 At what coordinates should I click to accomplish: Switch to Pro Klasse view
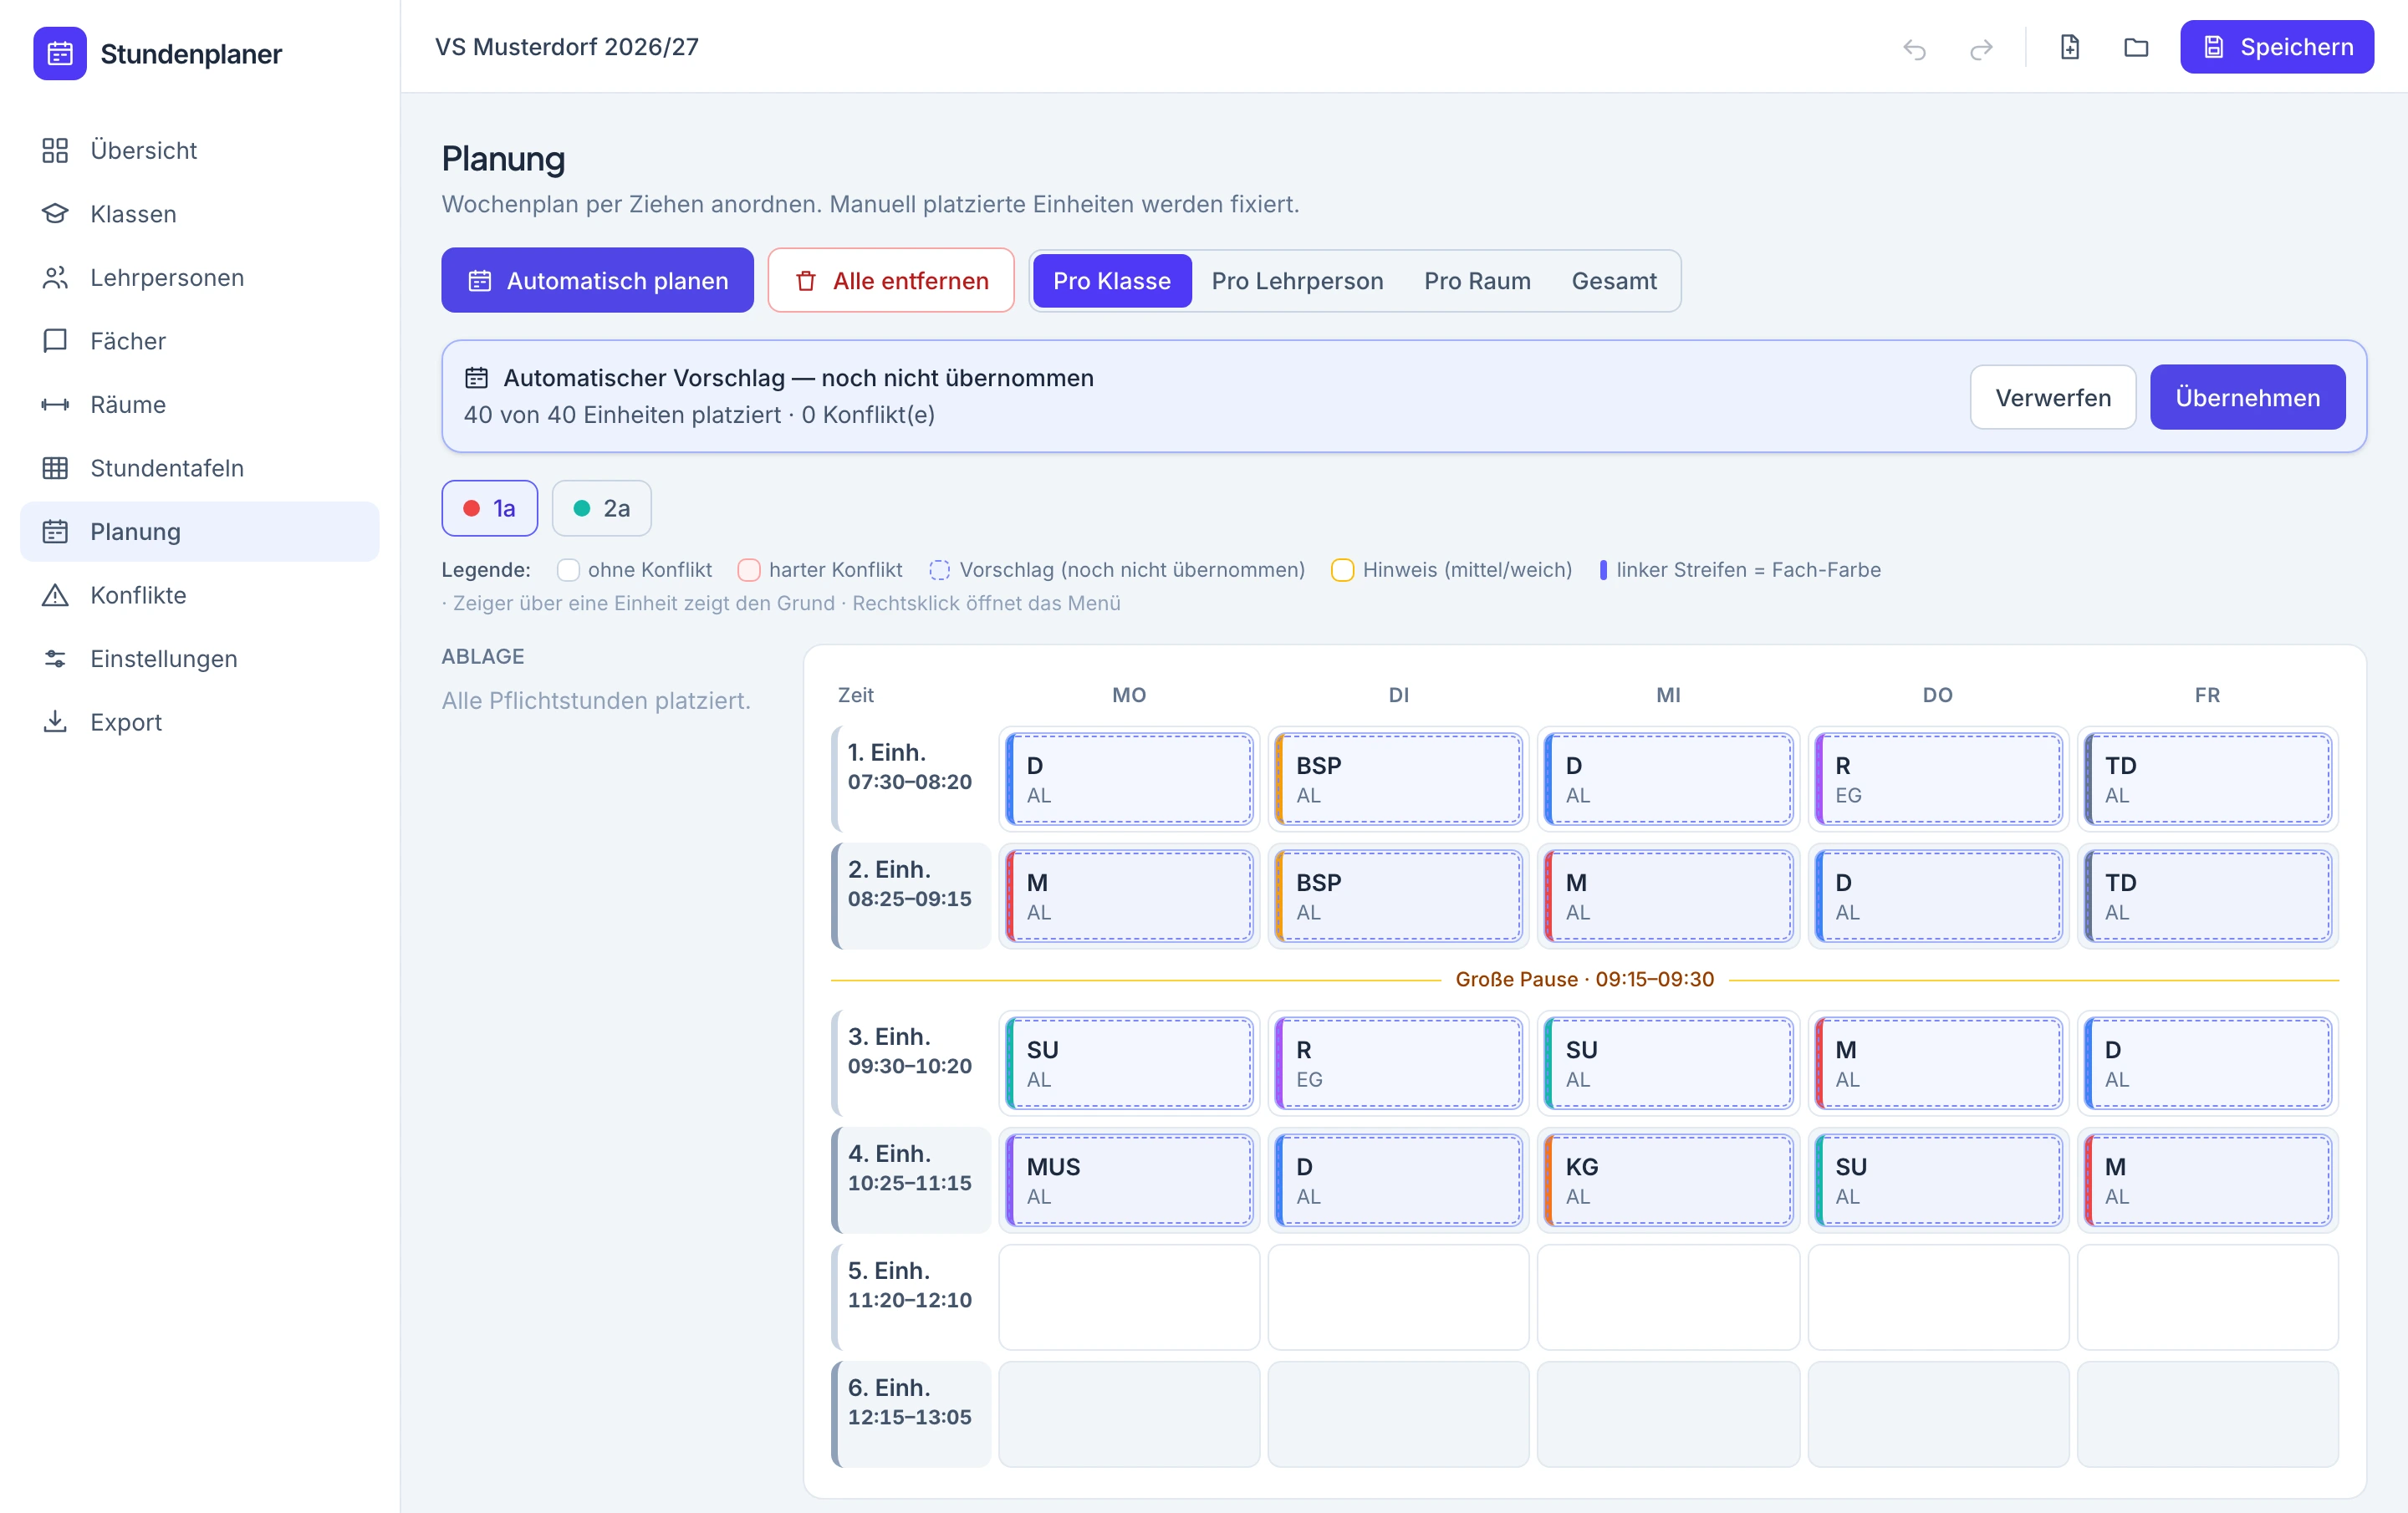[1112, 281]
